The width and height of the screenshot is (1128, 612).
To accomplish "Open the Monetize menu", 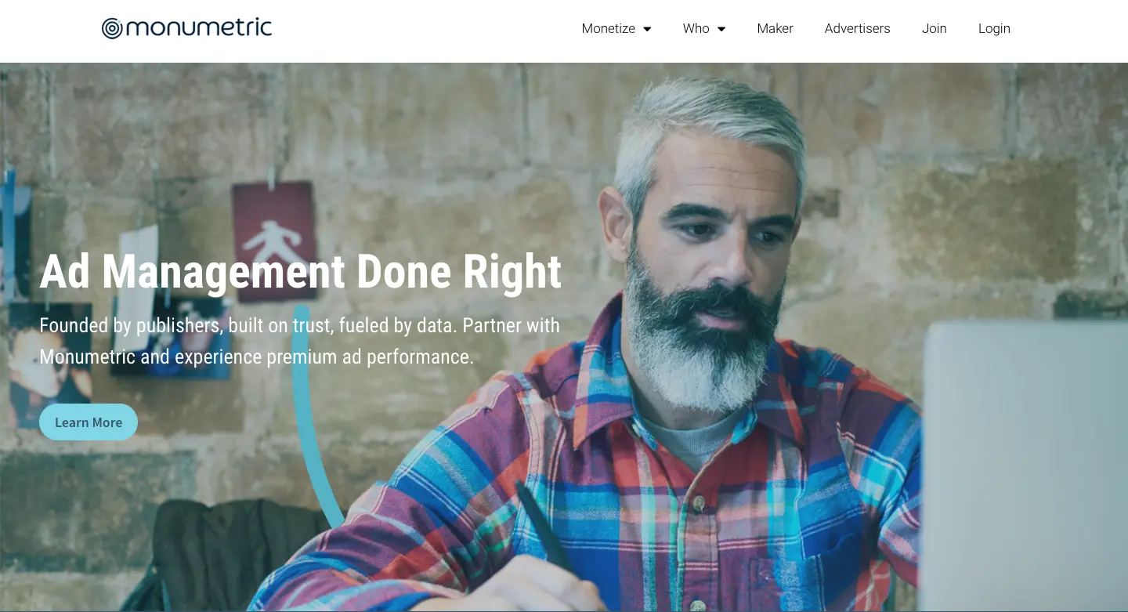I will tap(608, 28).
